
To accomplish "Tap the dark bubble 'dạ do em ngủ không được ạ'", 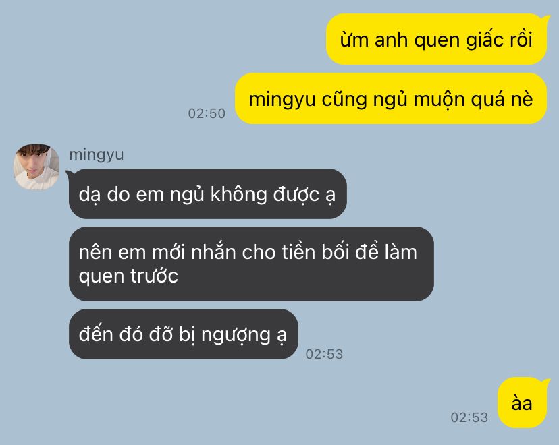I will 207,194.
